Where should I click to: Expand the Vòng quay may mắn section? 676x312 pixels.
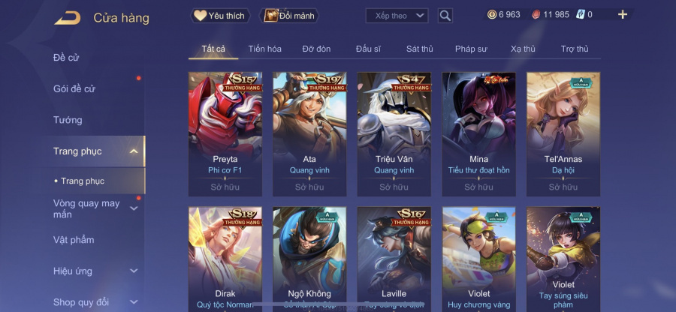point(134,208)
